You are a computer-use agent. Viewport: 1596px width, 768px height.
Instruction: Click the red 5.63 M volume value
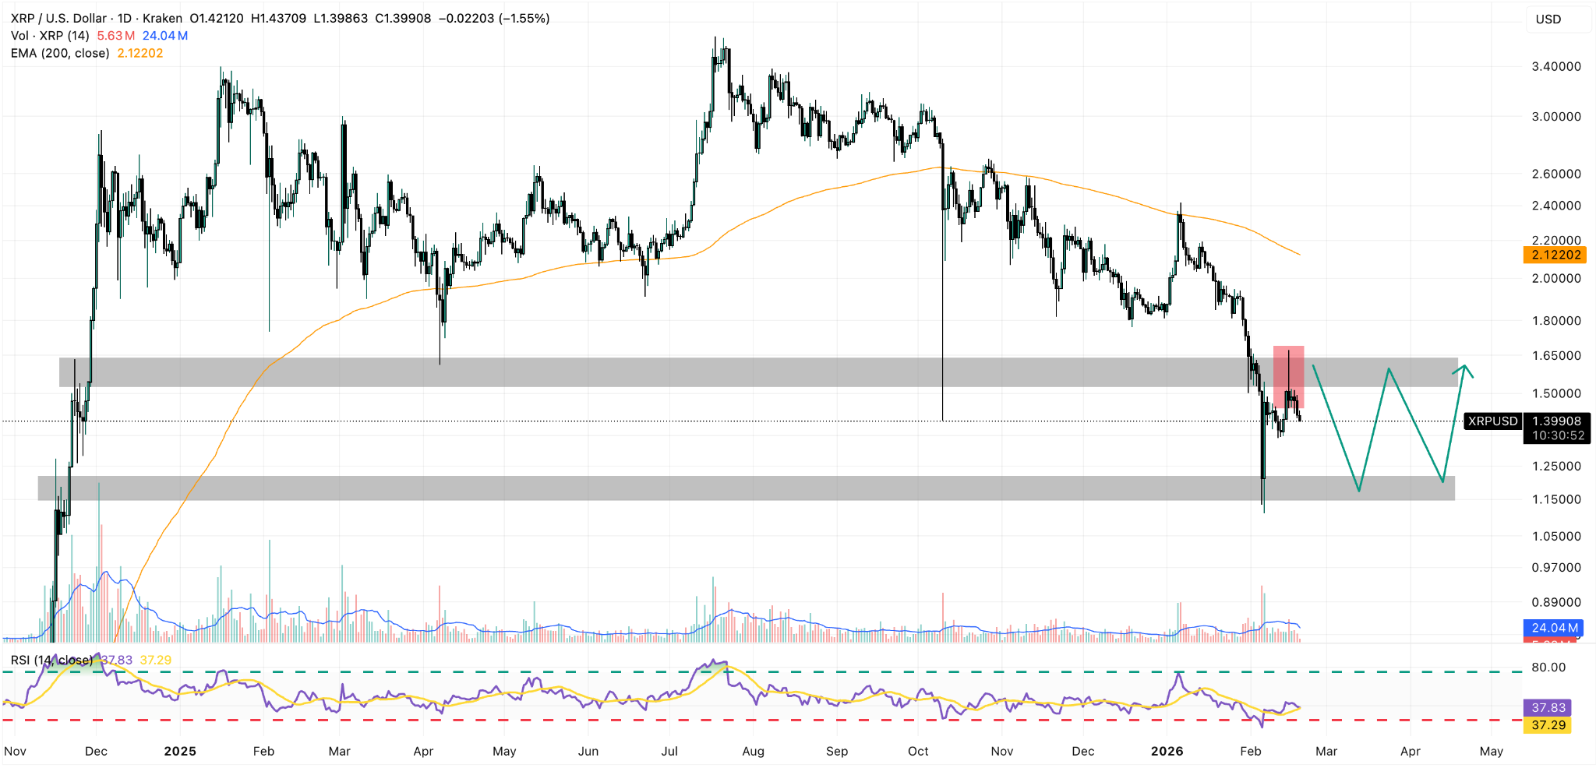pyautogui.click(x=116, y=36)
